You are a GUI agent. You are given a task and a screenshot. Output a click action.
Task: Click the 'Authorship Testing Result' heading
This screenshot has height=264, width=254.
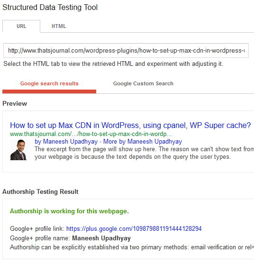tap(40, 192)
